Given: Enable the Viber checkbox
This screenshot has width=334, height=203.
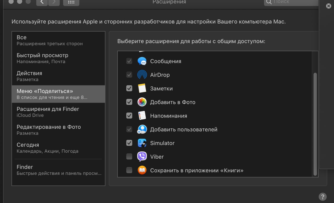Looking at the screenshot, I should (x=129, y=157).
